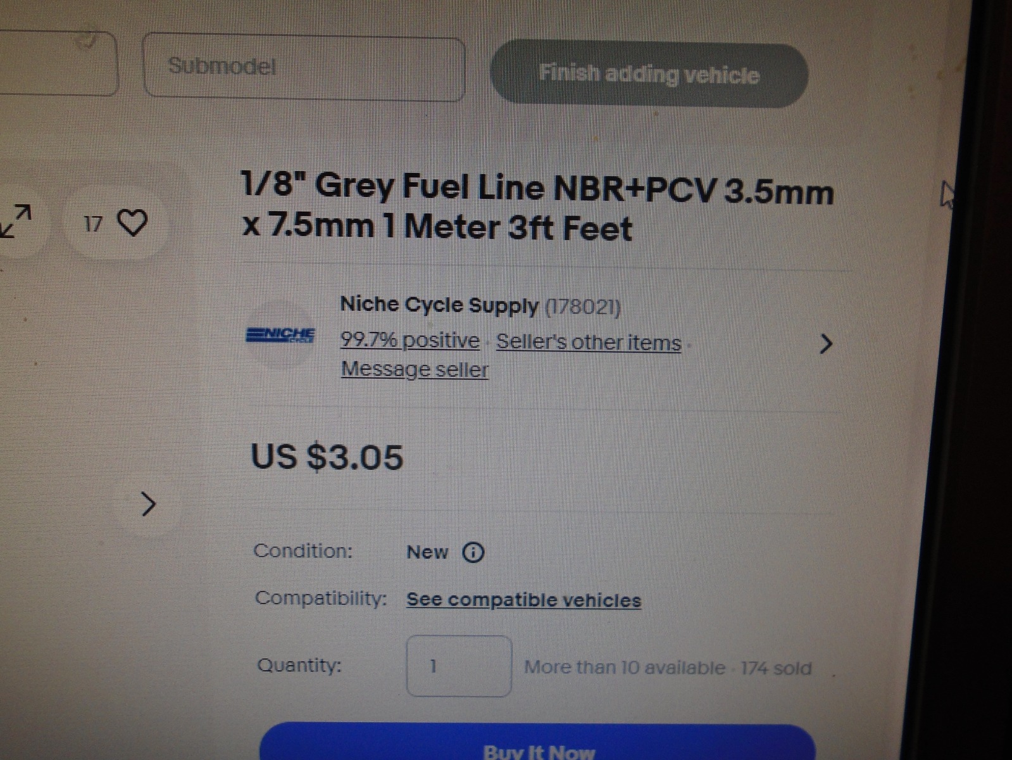Click Finish adding vehicle button
Viewport: 1012px width, 760px height.
pyautogui.click(x=649, y=75)
